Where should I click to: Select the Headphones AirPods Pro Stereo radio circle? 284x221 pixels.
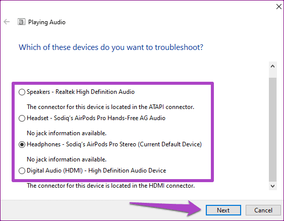pos(22,144)
